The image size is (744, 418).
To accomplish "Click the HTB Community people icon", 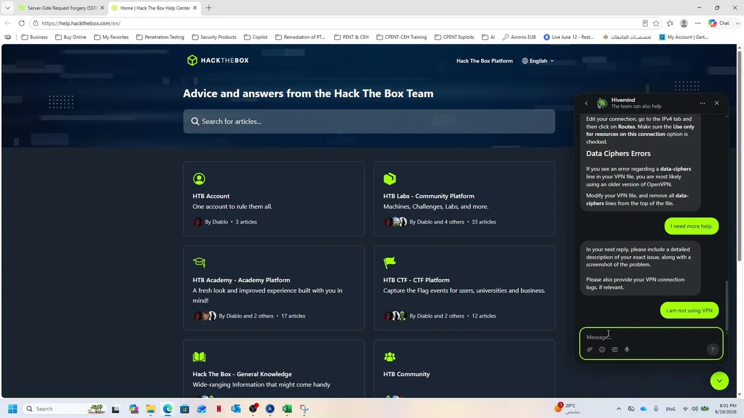I will (x=389, y=356).
